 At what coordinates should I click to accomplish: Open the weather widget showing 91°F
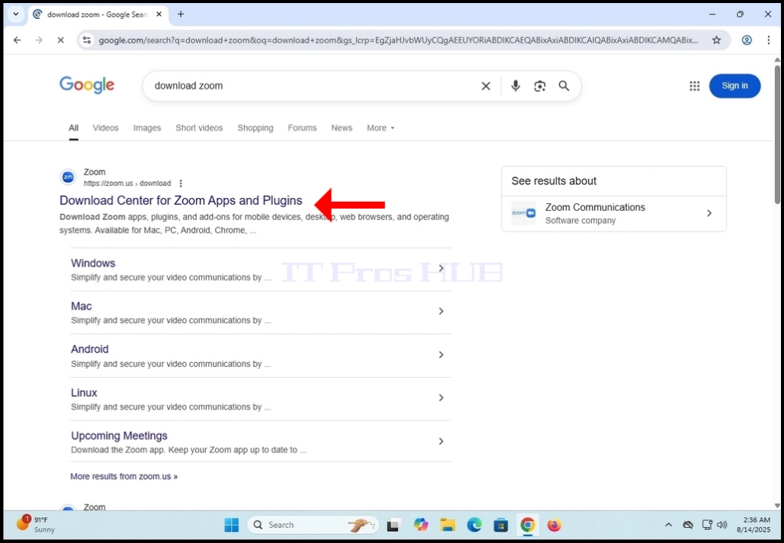[x=36, y=525]
